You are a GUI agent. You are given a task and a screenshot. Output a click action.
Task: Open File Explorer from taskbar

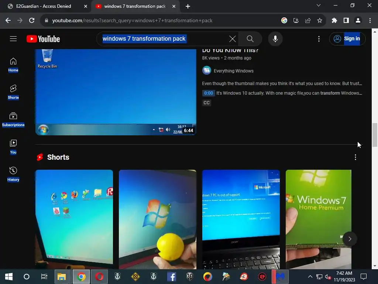[x=62, y=277]
